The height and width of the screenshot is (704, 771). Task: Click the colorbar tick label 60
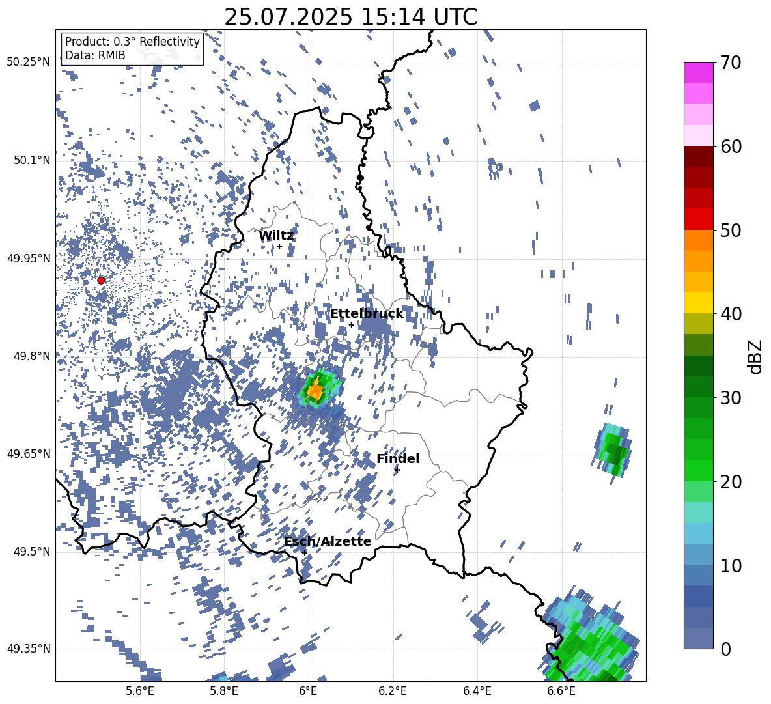731,147
